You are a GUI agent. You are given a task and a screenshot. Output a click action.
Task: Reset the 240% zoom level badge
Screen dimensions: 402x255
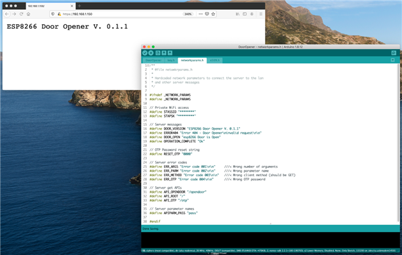(188, 14)
